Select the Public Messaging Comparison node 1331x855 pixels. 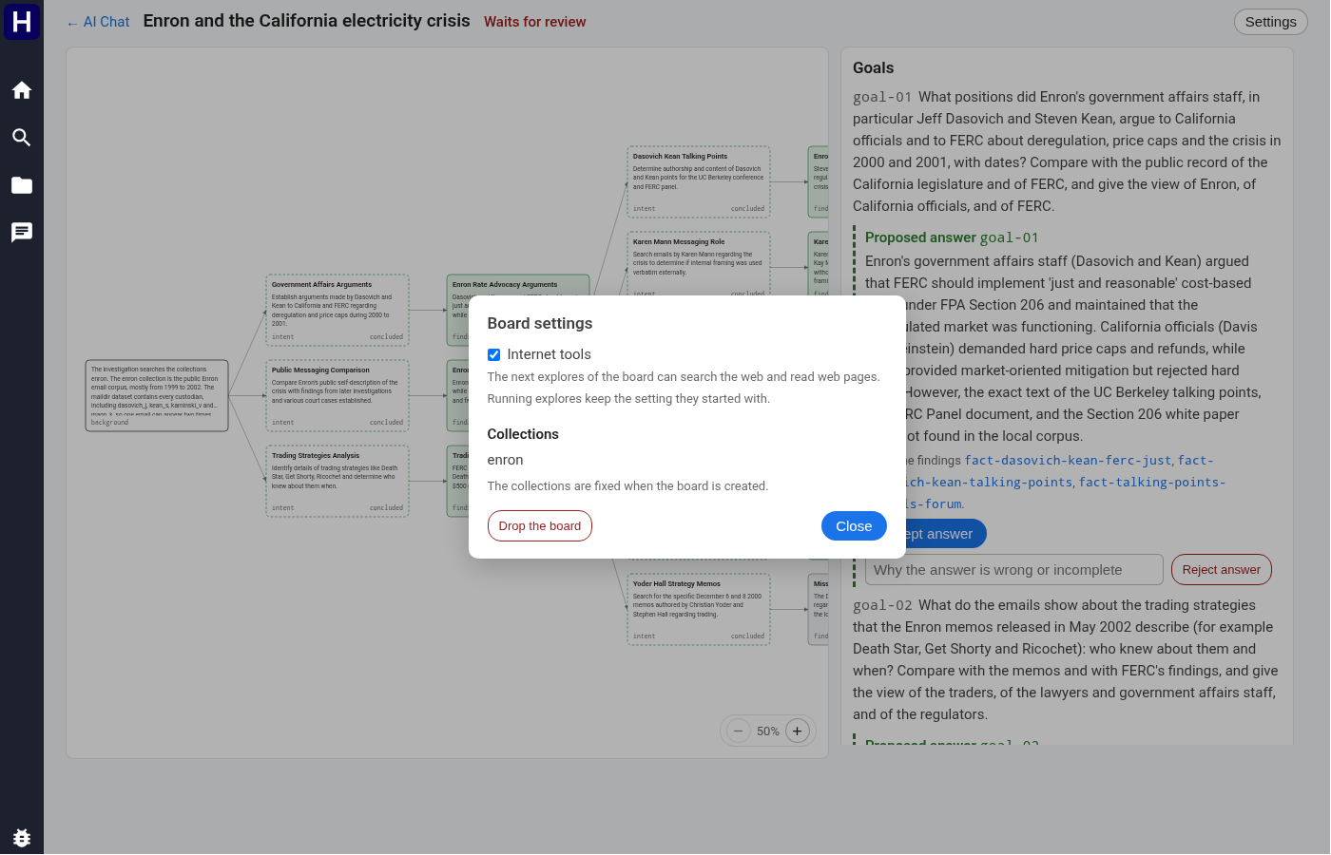pos(338,395)
